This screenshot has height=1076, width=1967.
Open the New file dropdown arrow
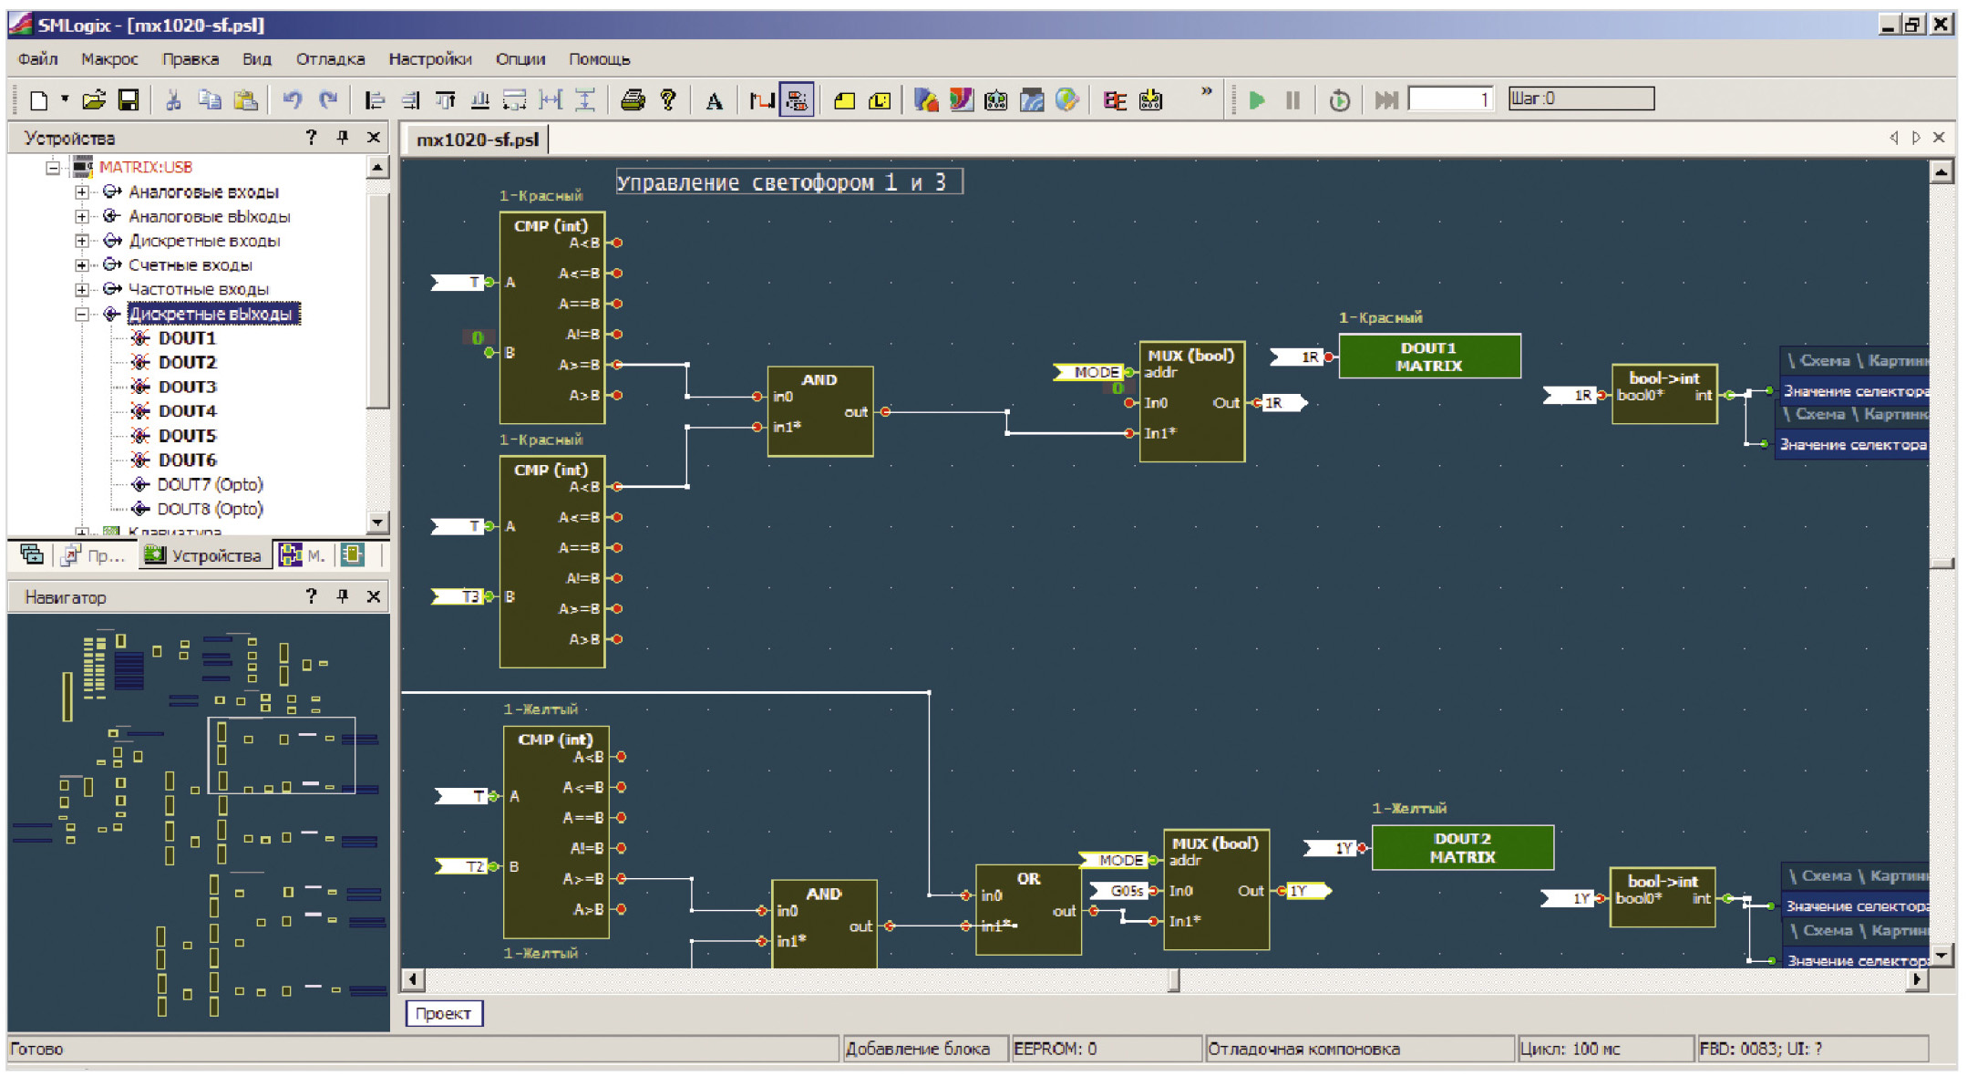click(x=65, y=98)
